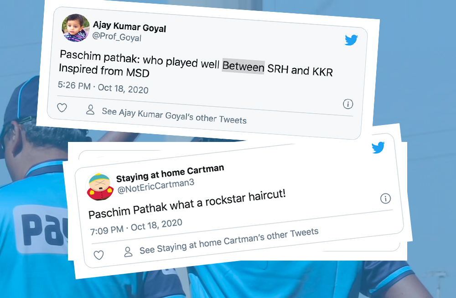
Task: Like the rockstar haircut tweet
Action: pyautogui.click(x=99, y=255)
